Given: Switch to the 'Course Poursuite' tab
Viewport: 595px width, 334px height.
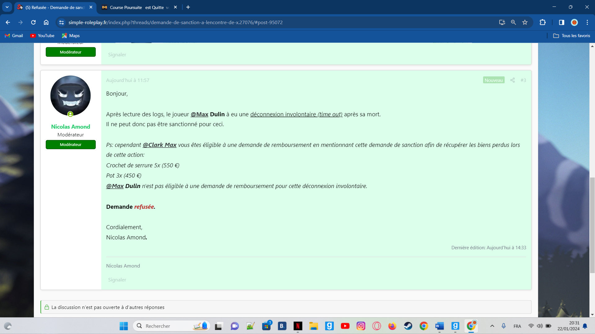Looking at the screenshot, I should click(139, 7).
